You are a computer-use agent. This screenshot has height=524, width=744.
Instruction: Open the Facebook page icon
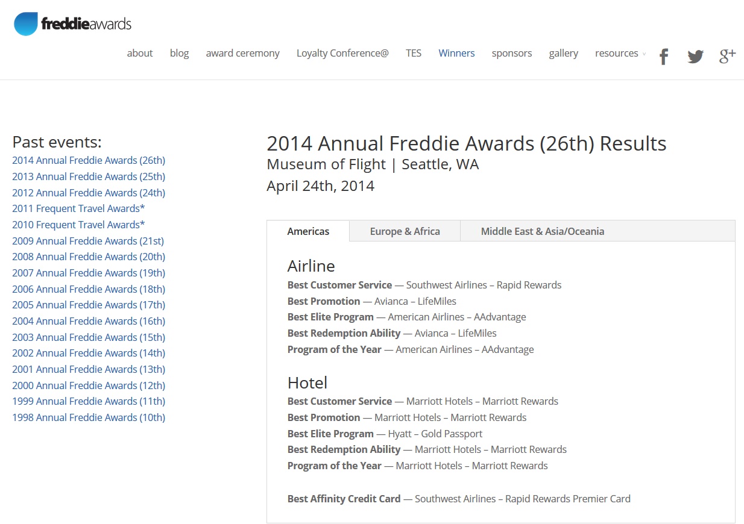(x=664, y=57)
